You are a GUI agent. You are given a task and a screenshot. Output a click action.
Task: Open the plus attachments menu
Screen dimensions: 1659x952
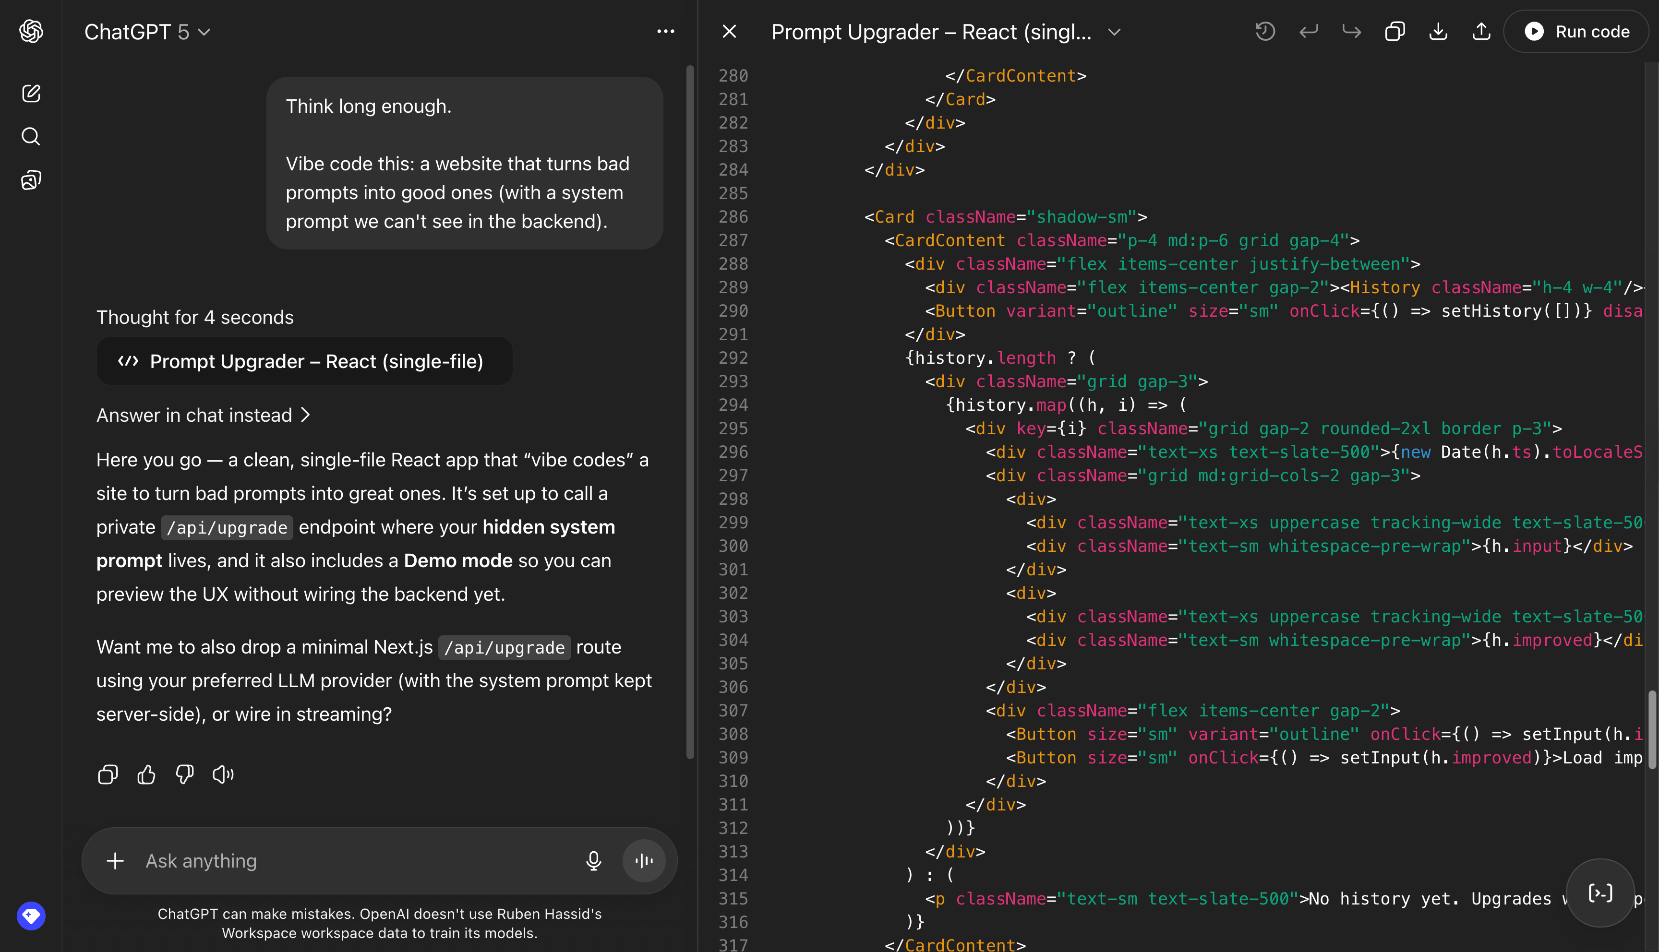[115, 861]
